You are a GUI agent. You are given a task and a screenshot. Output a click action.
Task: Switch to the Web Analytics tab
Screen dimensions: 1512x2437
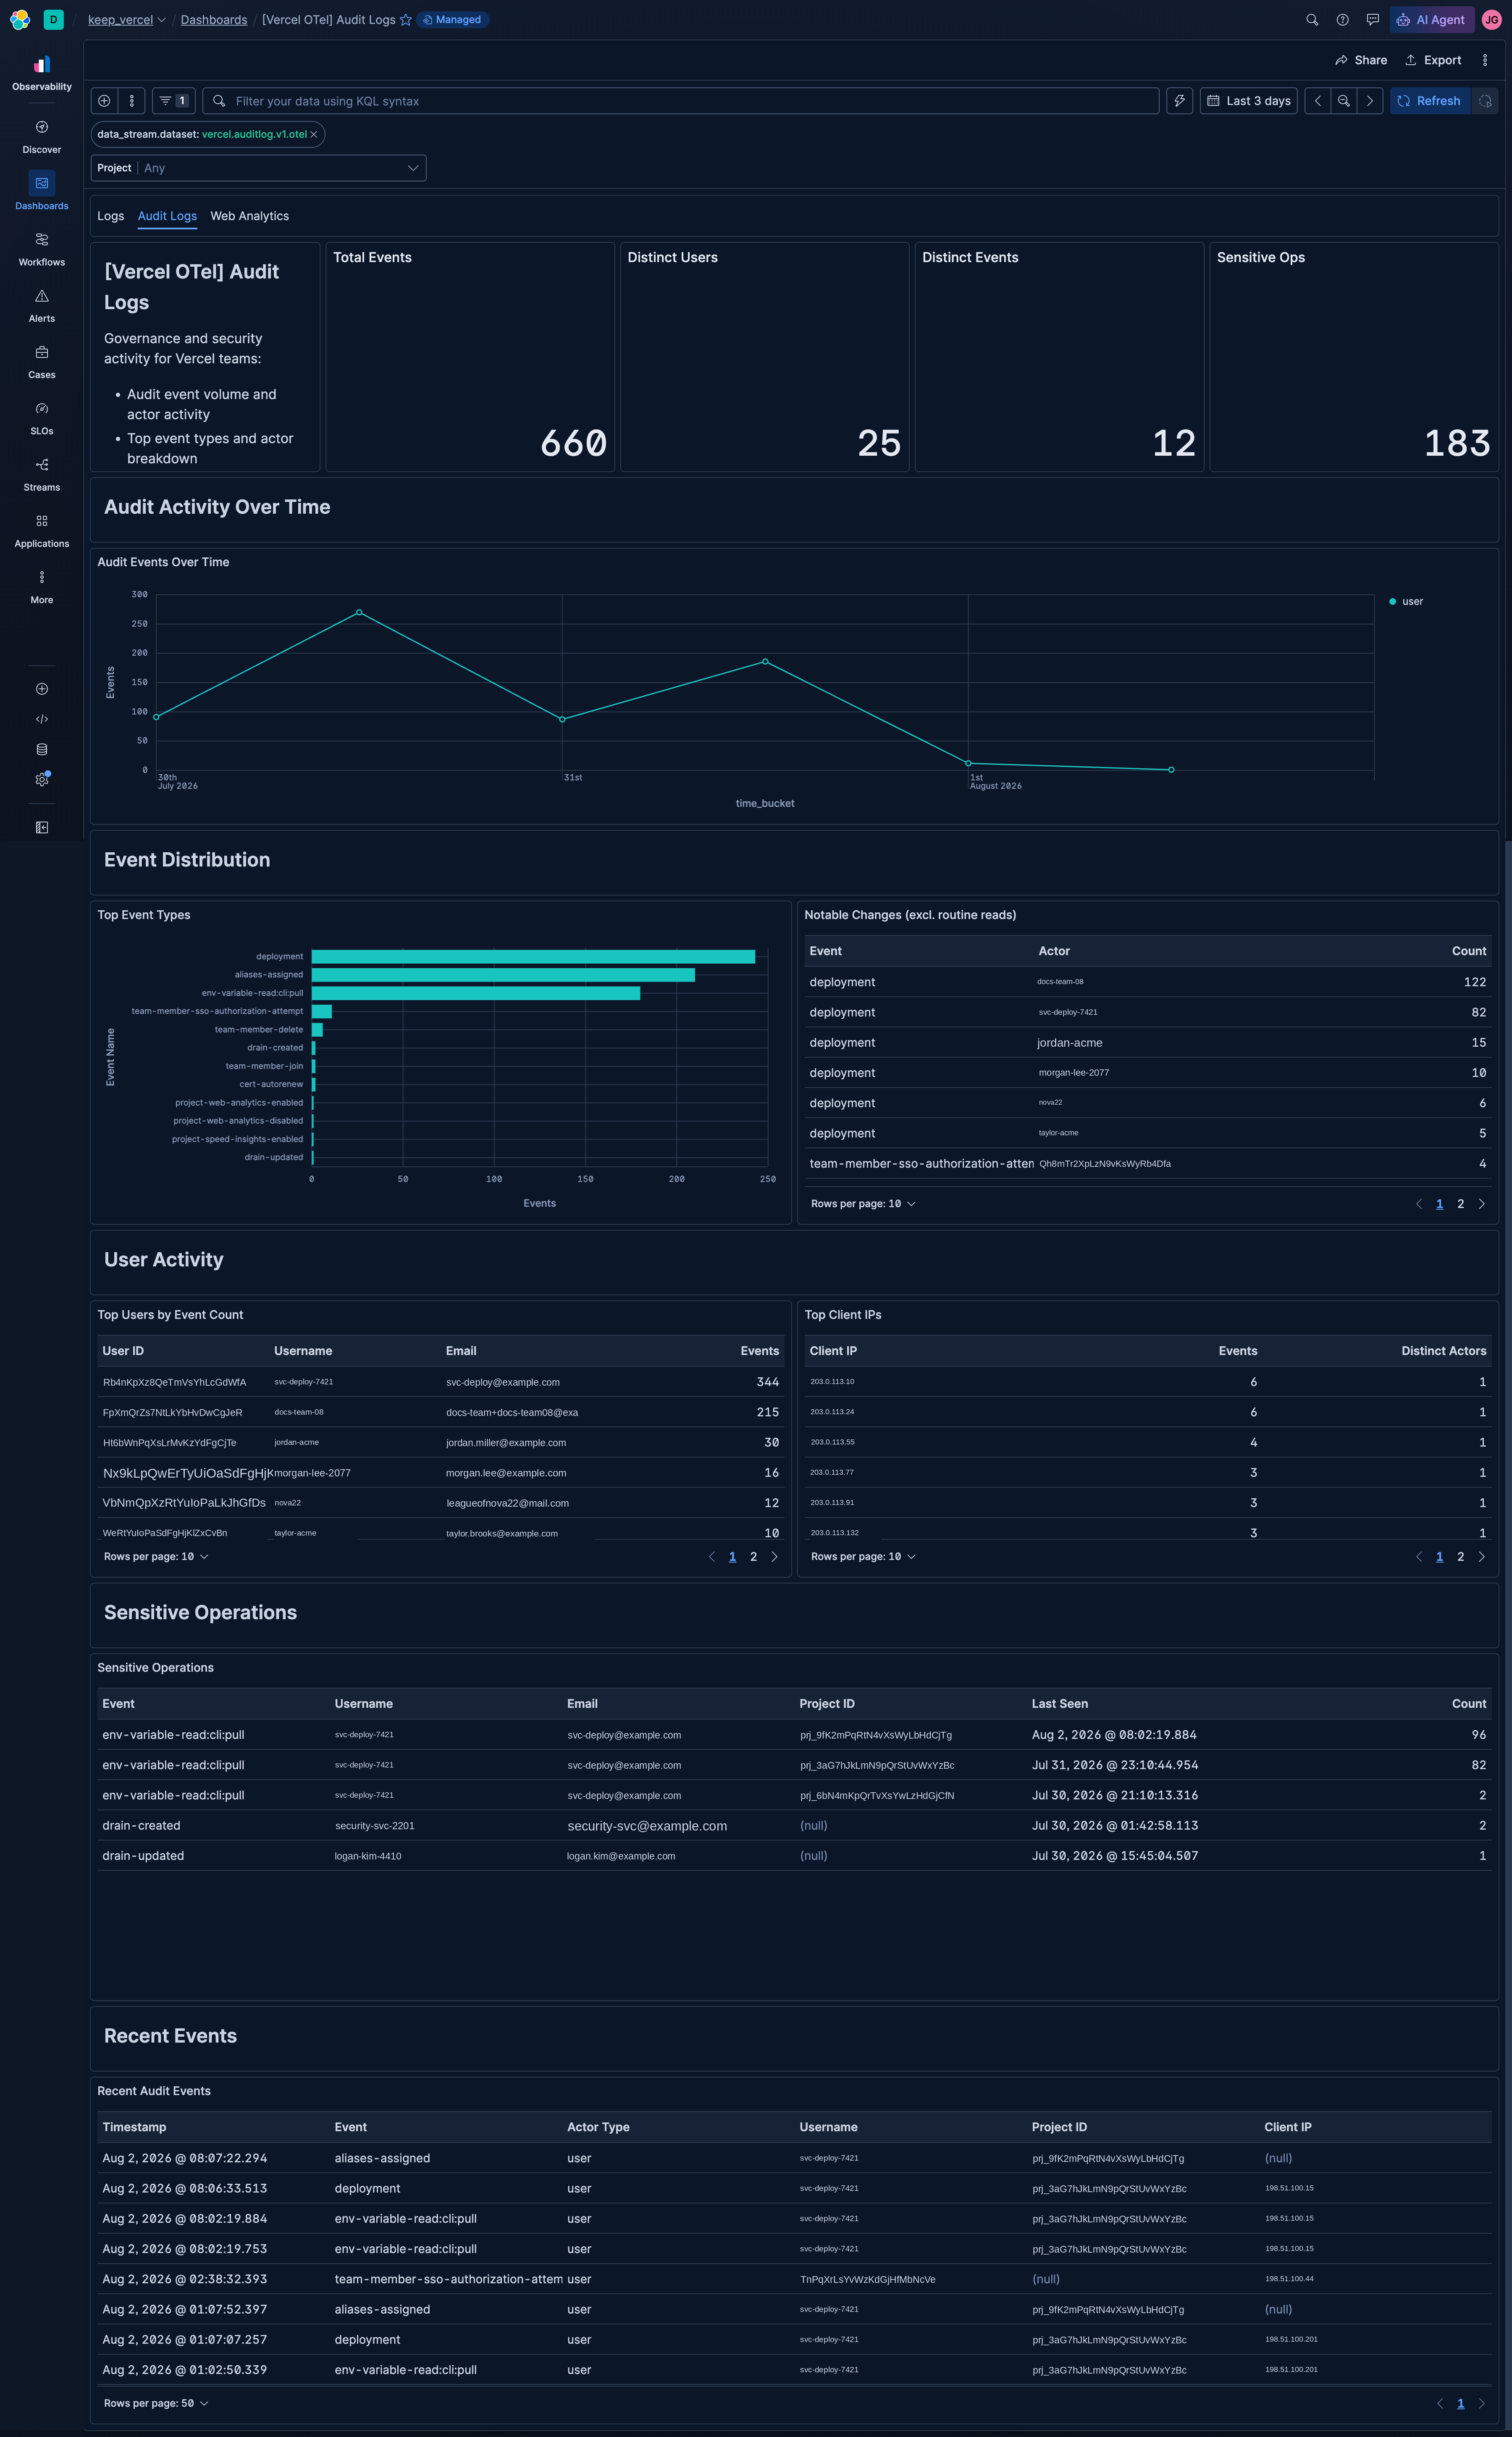[x=249, y=216]
